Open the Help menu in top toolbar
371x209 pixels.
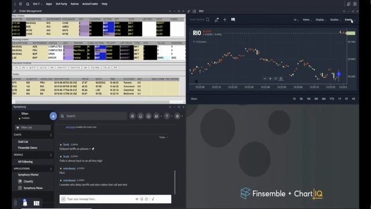coord(104,4)
